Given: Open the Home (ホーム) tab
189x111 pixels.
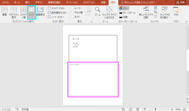Looking at the screenshot, I should [x=17, y=2].
